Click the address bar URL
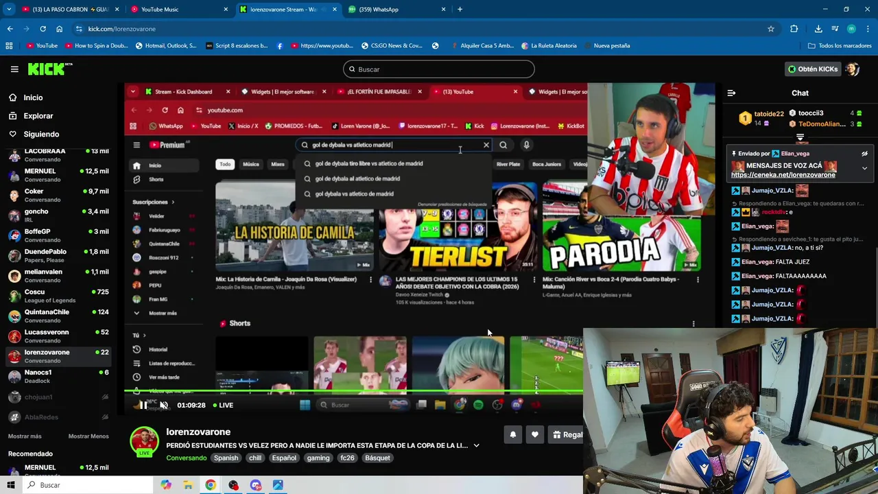Image resolution: width=878 pixels, height=494 pixels. click(x=122, y=29)
